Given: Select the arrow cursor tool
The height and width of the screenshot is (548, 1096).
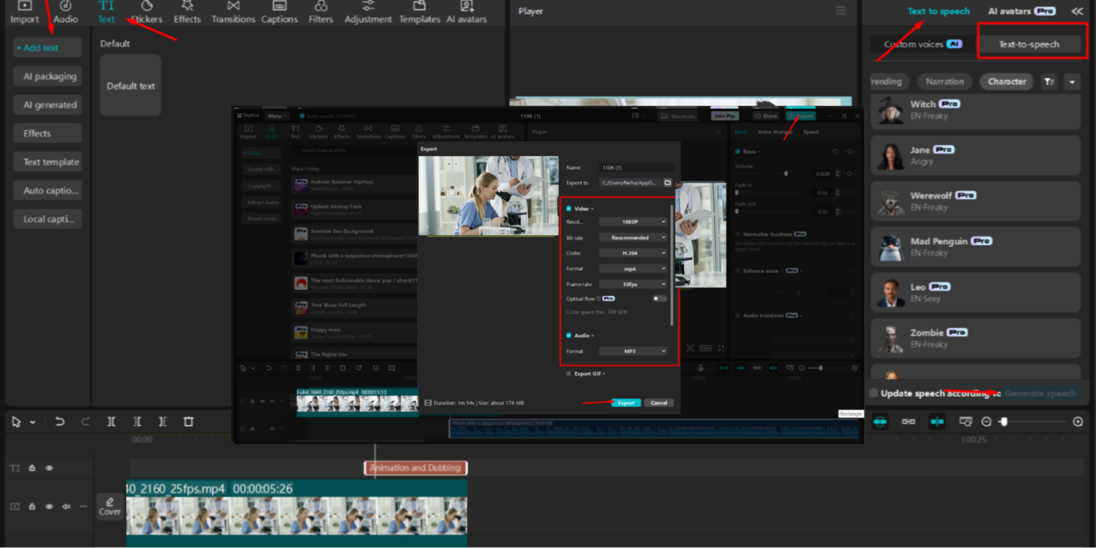Looking at the screenshot, I should click(16, 422).
